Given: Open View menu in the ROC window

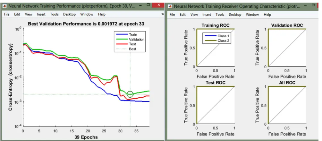Looking at the screenshot, I should pos(194,14).
